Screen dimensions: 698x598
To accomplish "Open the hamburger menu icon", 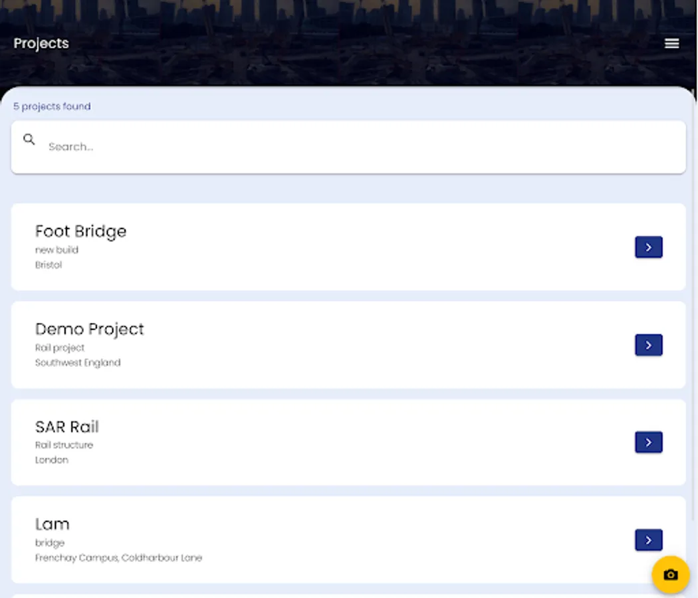I will pos(671,43).
